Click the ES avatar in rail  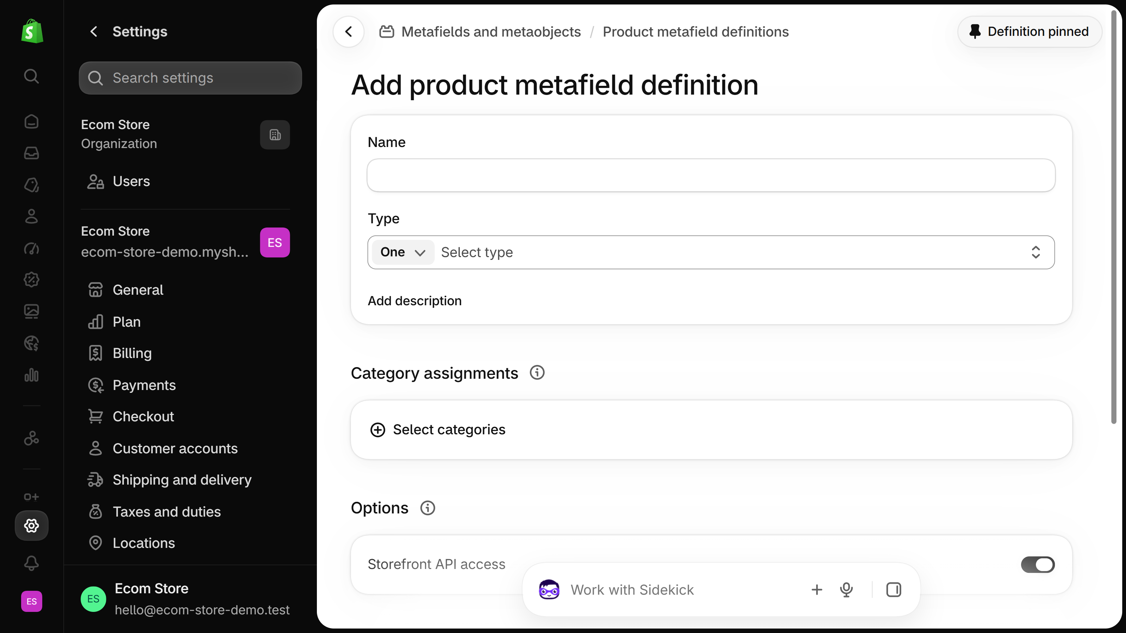coord(31,601)
